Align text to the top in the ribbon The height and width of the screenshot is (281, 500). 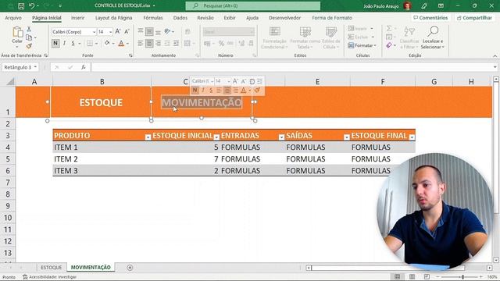coord(141,31)
